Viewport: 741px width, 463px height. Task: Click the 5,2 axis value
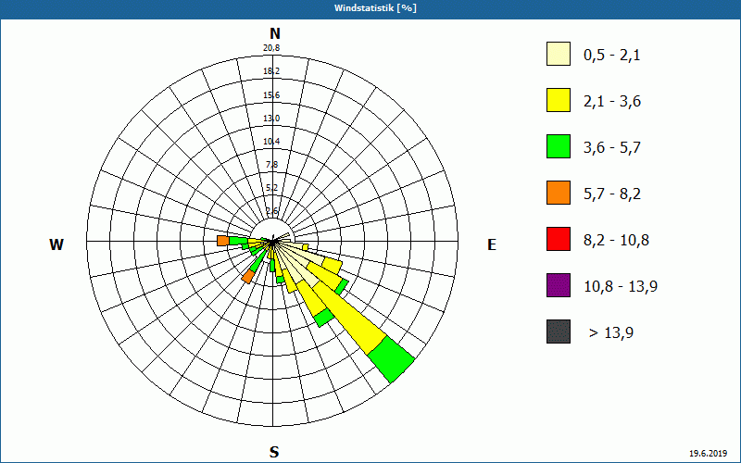click(x=272, y=188)
